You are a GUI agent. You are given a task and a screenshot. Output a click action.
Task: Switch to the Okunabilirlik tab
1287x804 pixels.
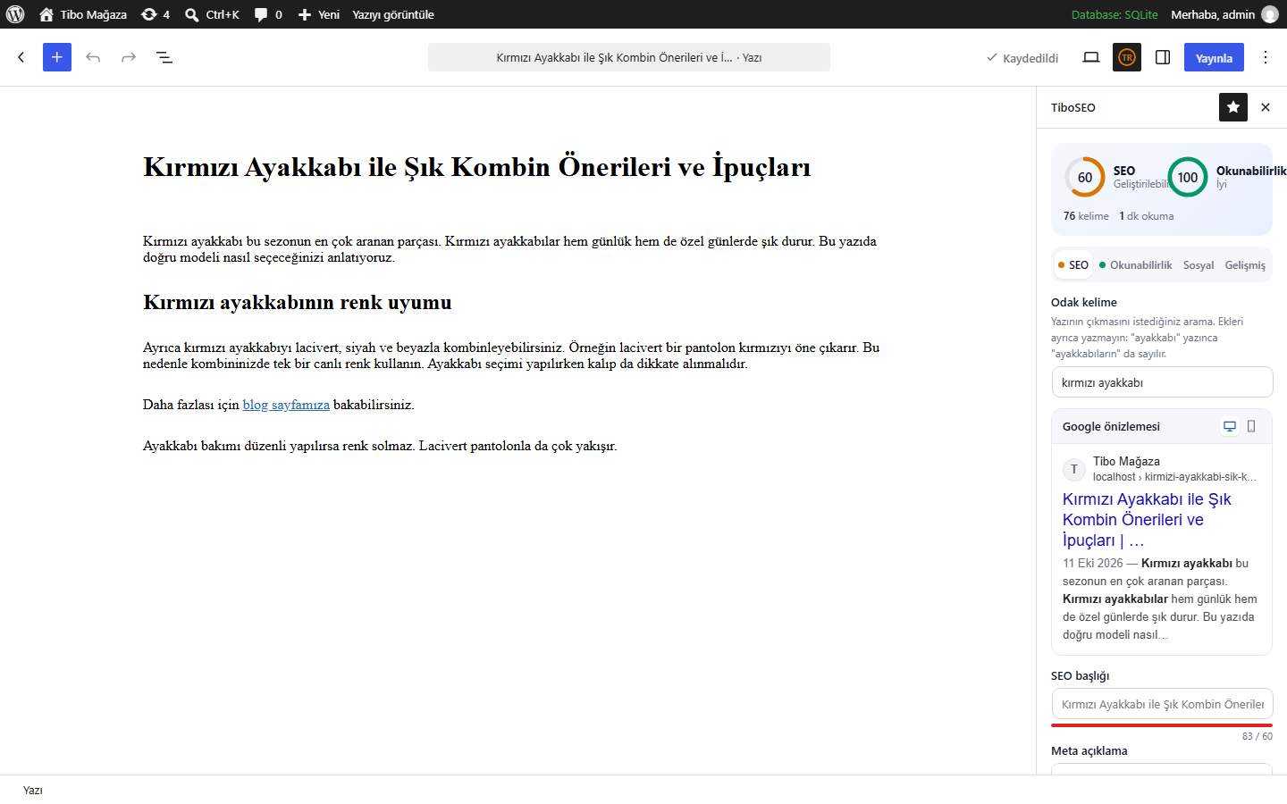pos(1136,265)
